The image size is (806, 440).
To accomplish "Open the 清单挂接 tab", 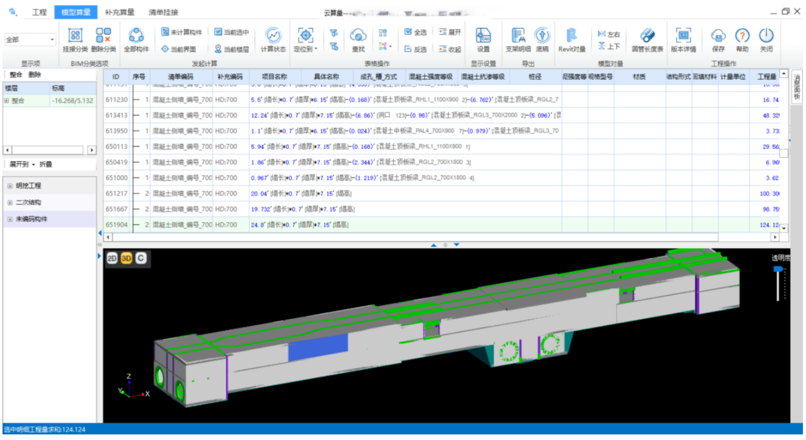I will (164, 12).
